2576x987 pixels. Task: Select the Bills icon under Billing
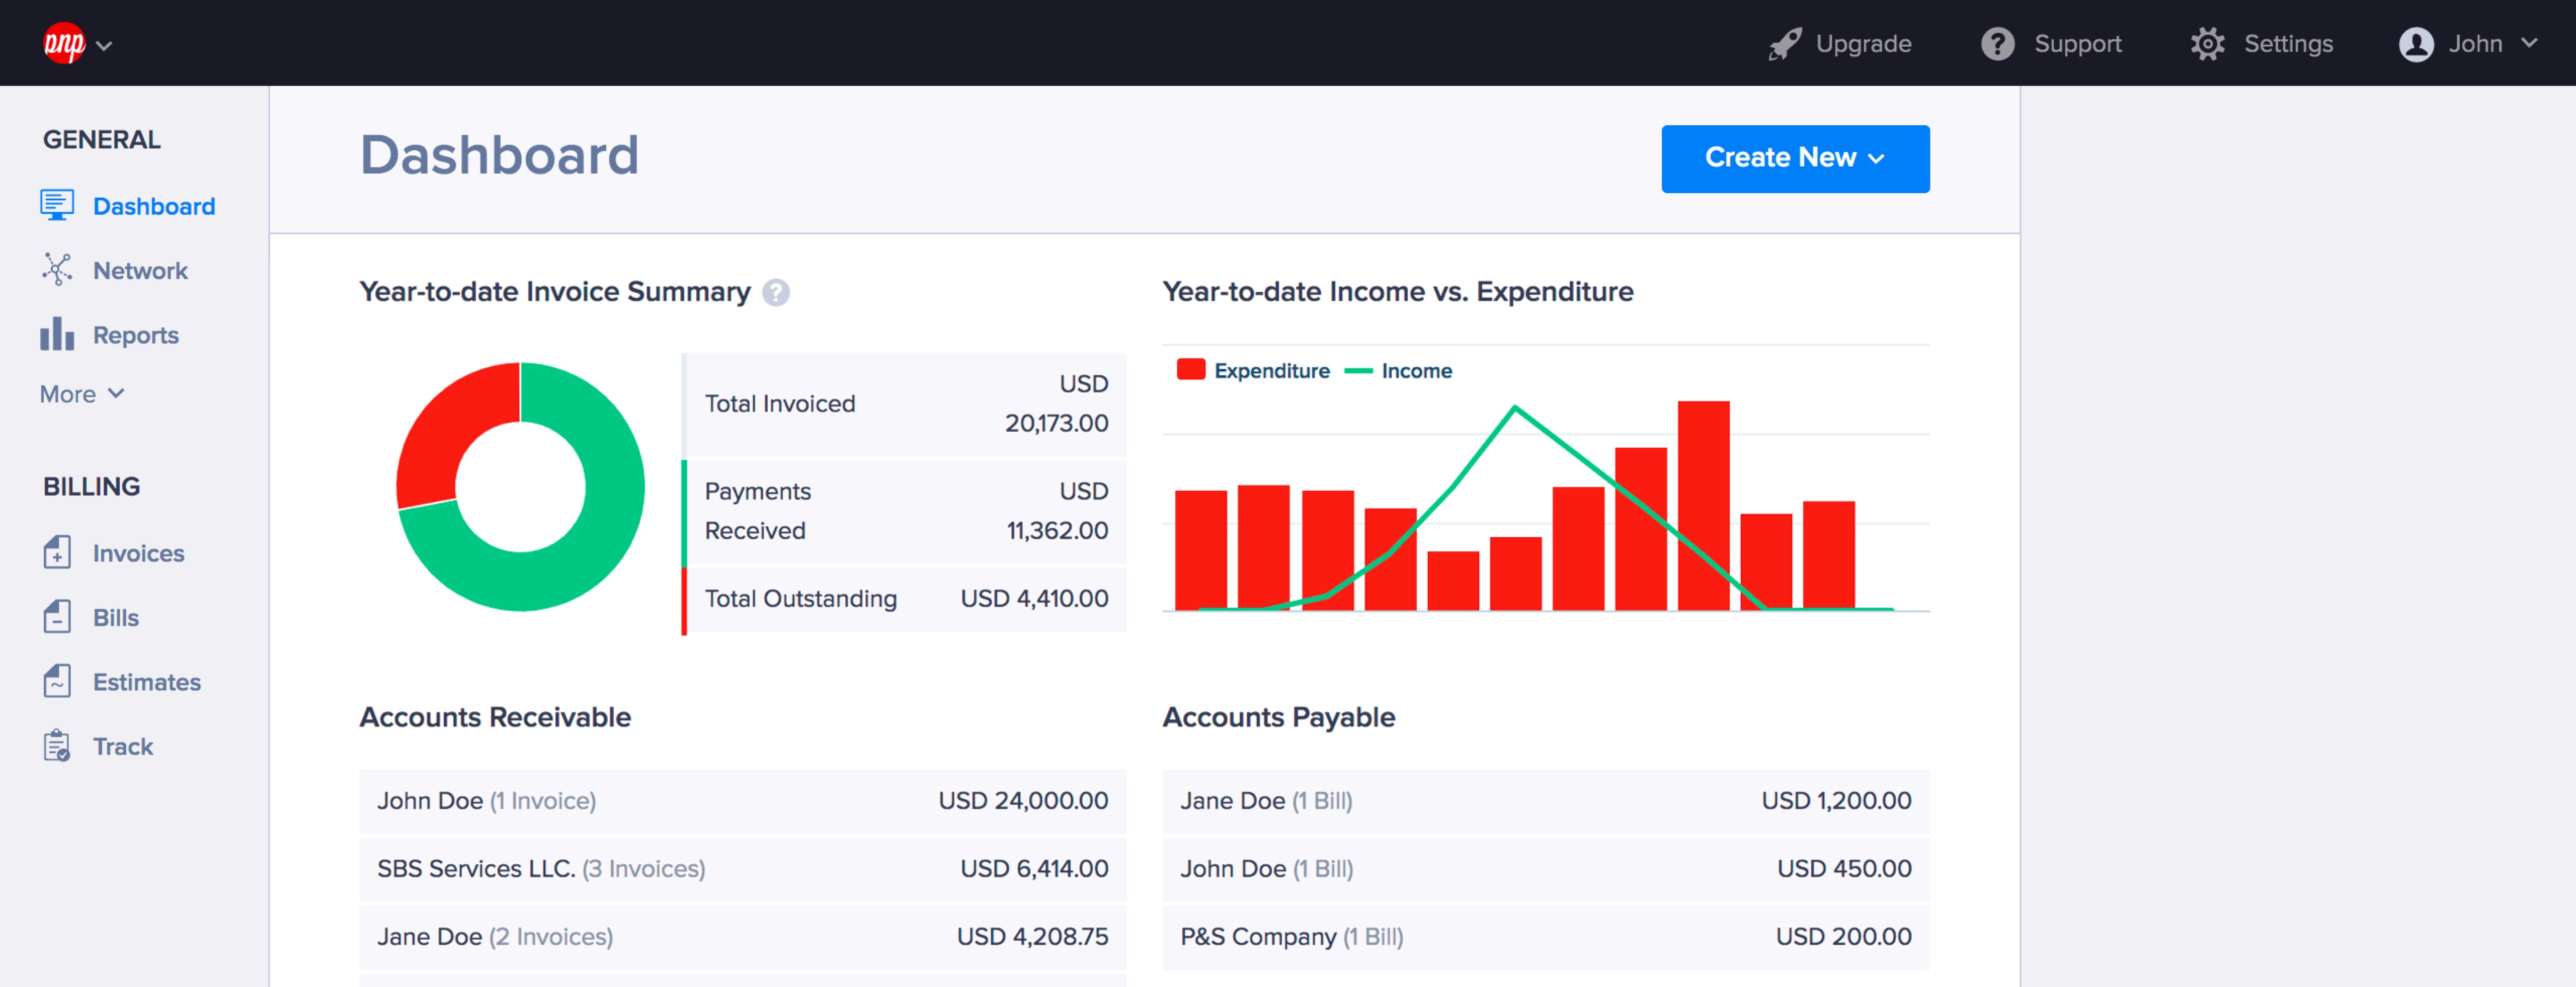pos(57,617)
